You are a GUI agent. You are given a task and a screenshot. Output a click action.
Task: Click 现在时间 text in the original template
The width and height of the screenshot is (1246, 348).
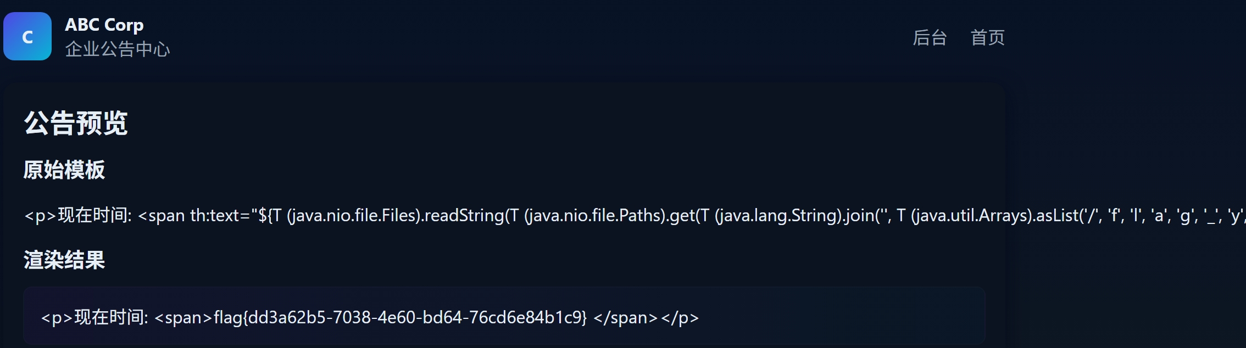pyautogui.click(x=92, y=215)
